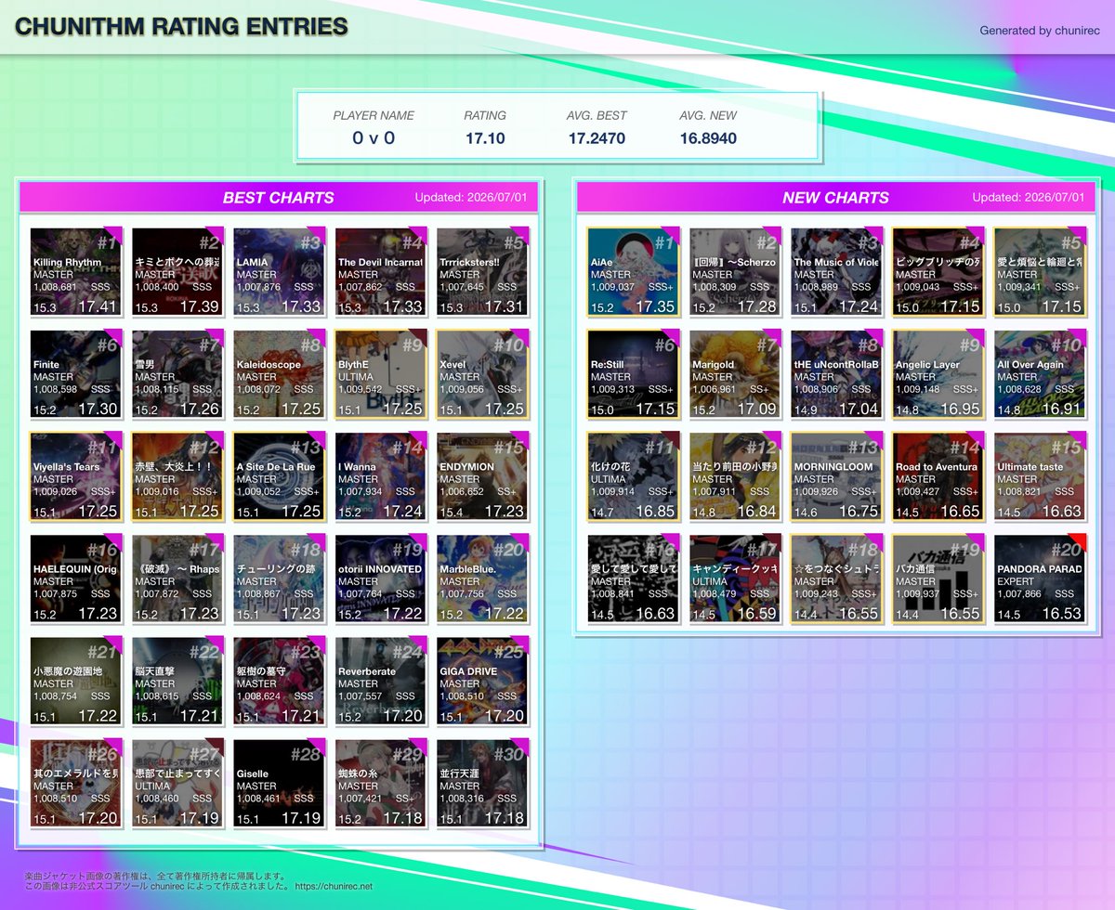Select the Re:Still chart card
The image size is (1115, 910).
tap(633, 373)
